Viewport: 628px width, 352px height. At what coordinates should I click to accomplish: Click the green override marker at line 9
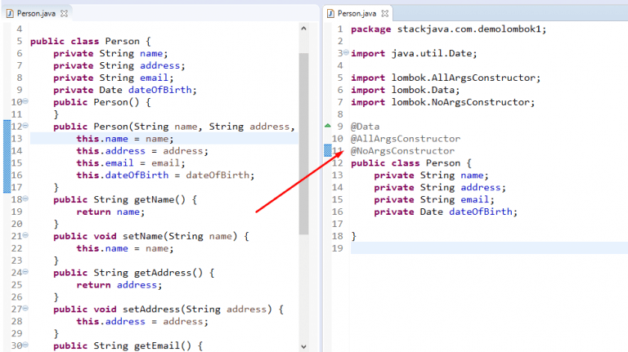coord(328,126)
